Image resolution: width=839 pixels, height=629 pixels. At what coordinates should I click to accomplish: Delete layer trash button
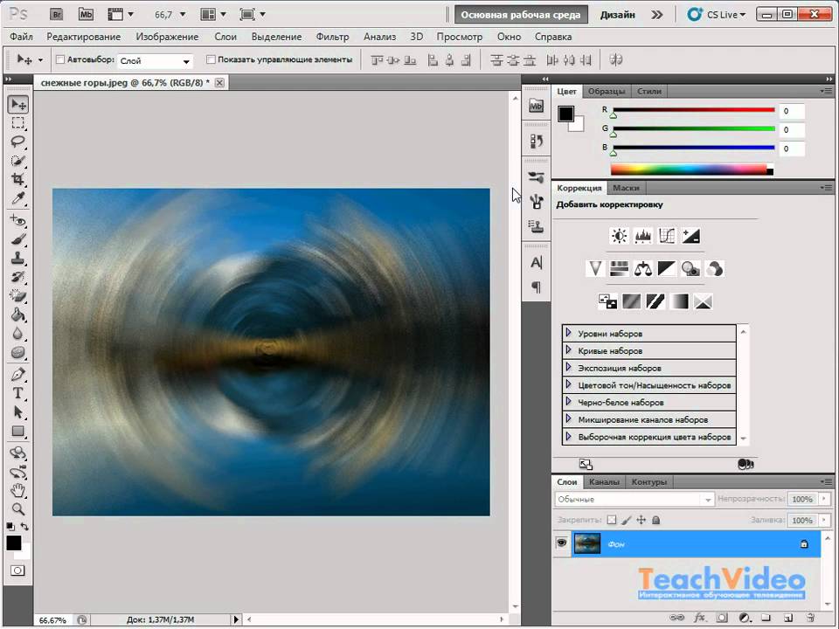810,618
